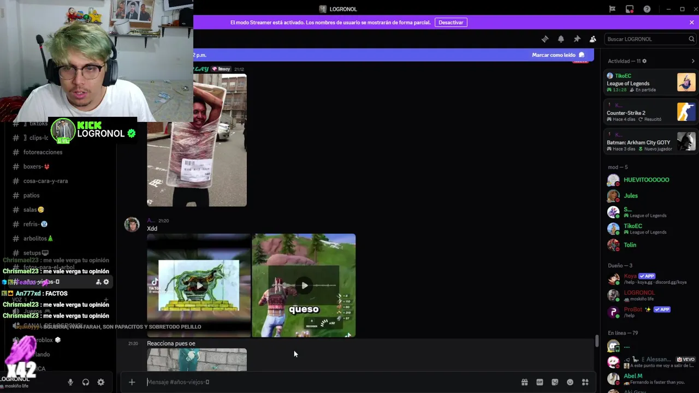The height and width of the screenshot is (393, 699).
Task: Click invite people icon on años-viejos channel
Action: point(98,282)
